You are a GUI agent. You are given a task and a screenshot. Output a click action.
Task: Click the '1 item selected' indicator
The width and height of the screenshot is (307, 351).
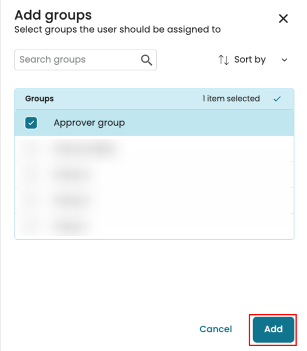click(231, 98)
